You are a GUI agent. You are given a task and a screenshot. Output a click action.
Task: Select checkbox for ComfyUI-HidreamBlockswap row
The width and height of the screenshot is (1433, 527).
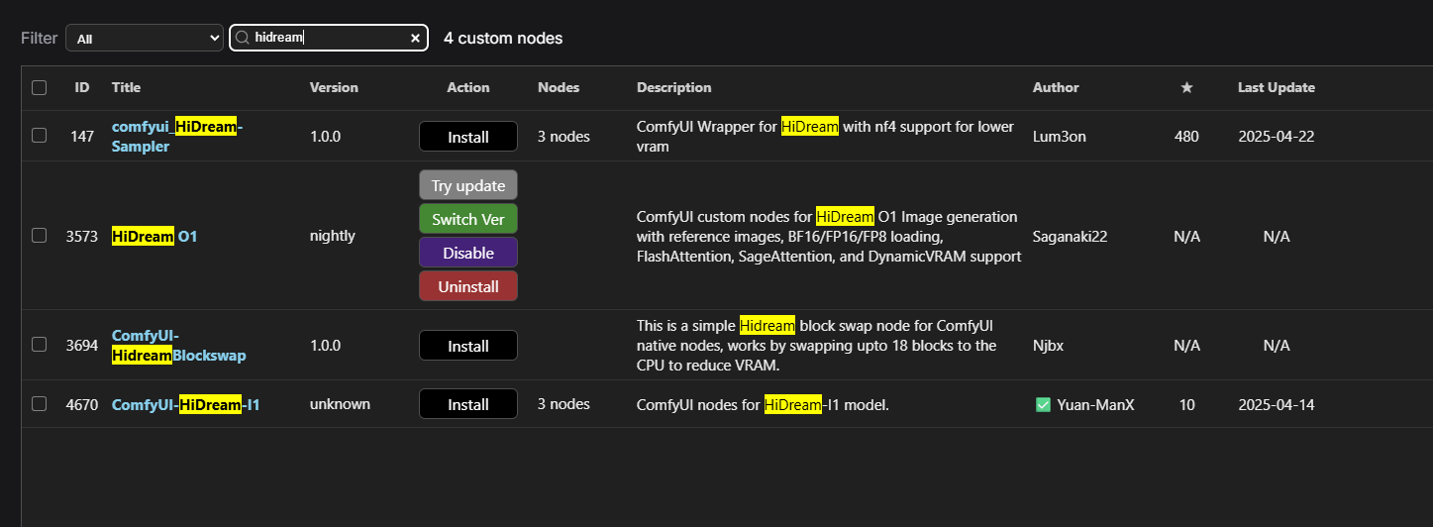(39, 345)
